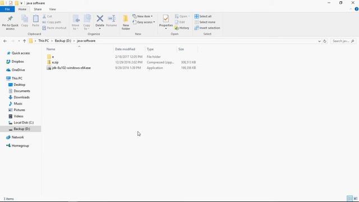
Task: Refresh the current folder view
Action: (325, 41)
